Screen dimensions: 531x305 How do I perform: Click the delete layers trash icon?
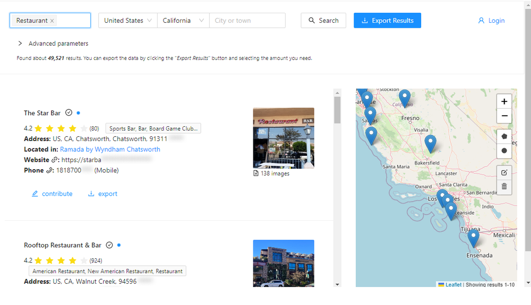point(504,186)
